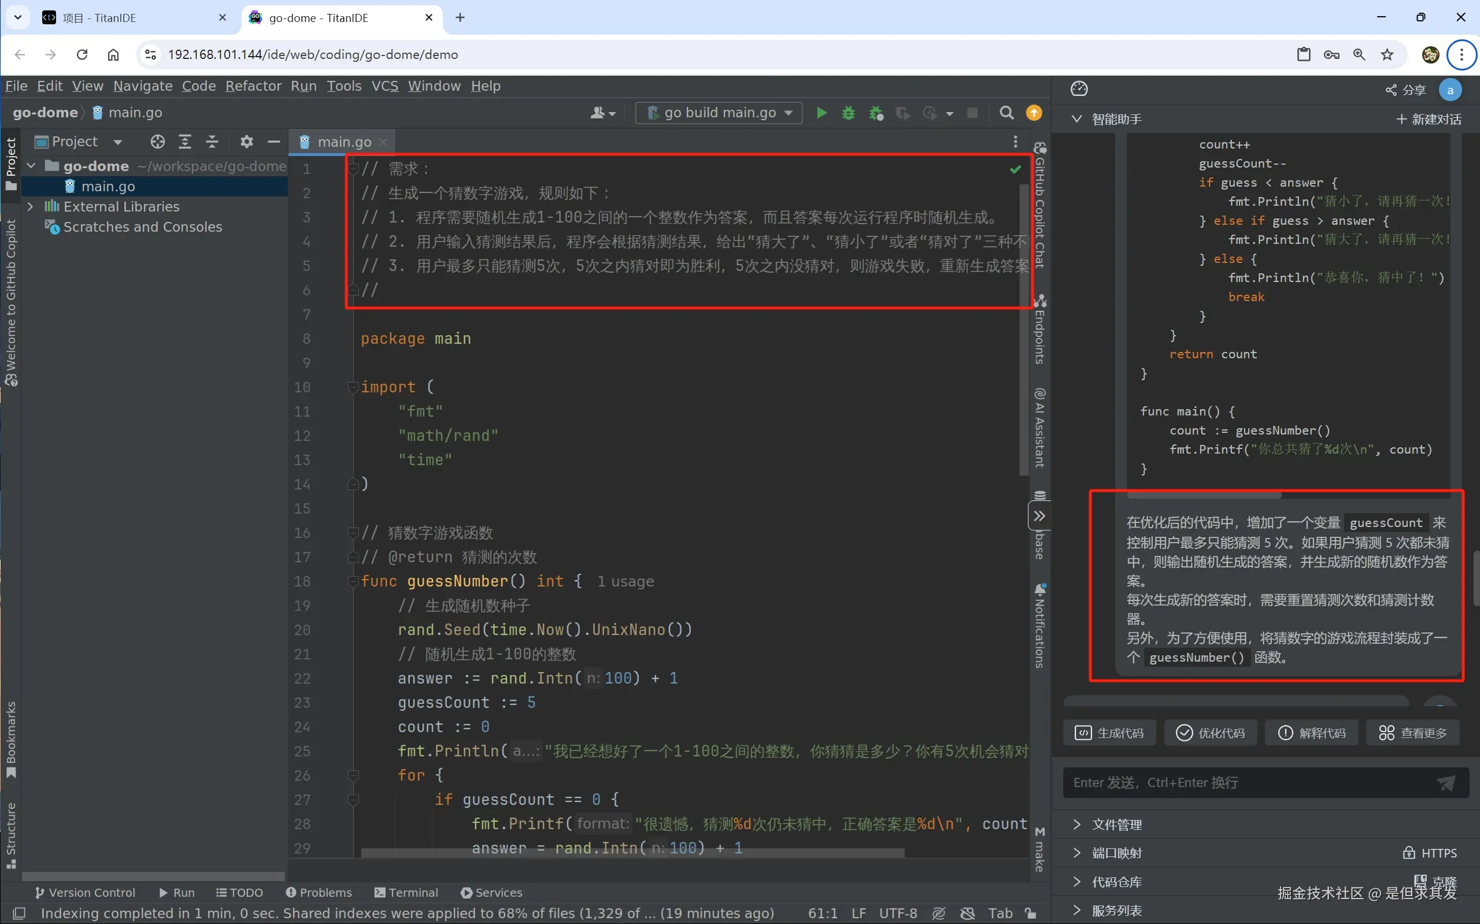Click the 优化代码 button

point(1211,733)
